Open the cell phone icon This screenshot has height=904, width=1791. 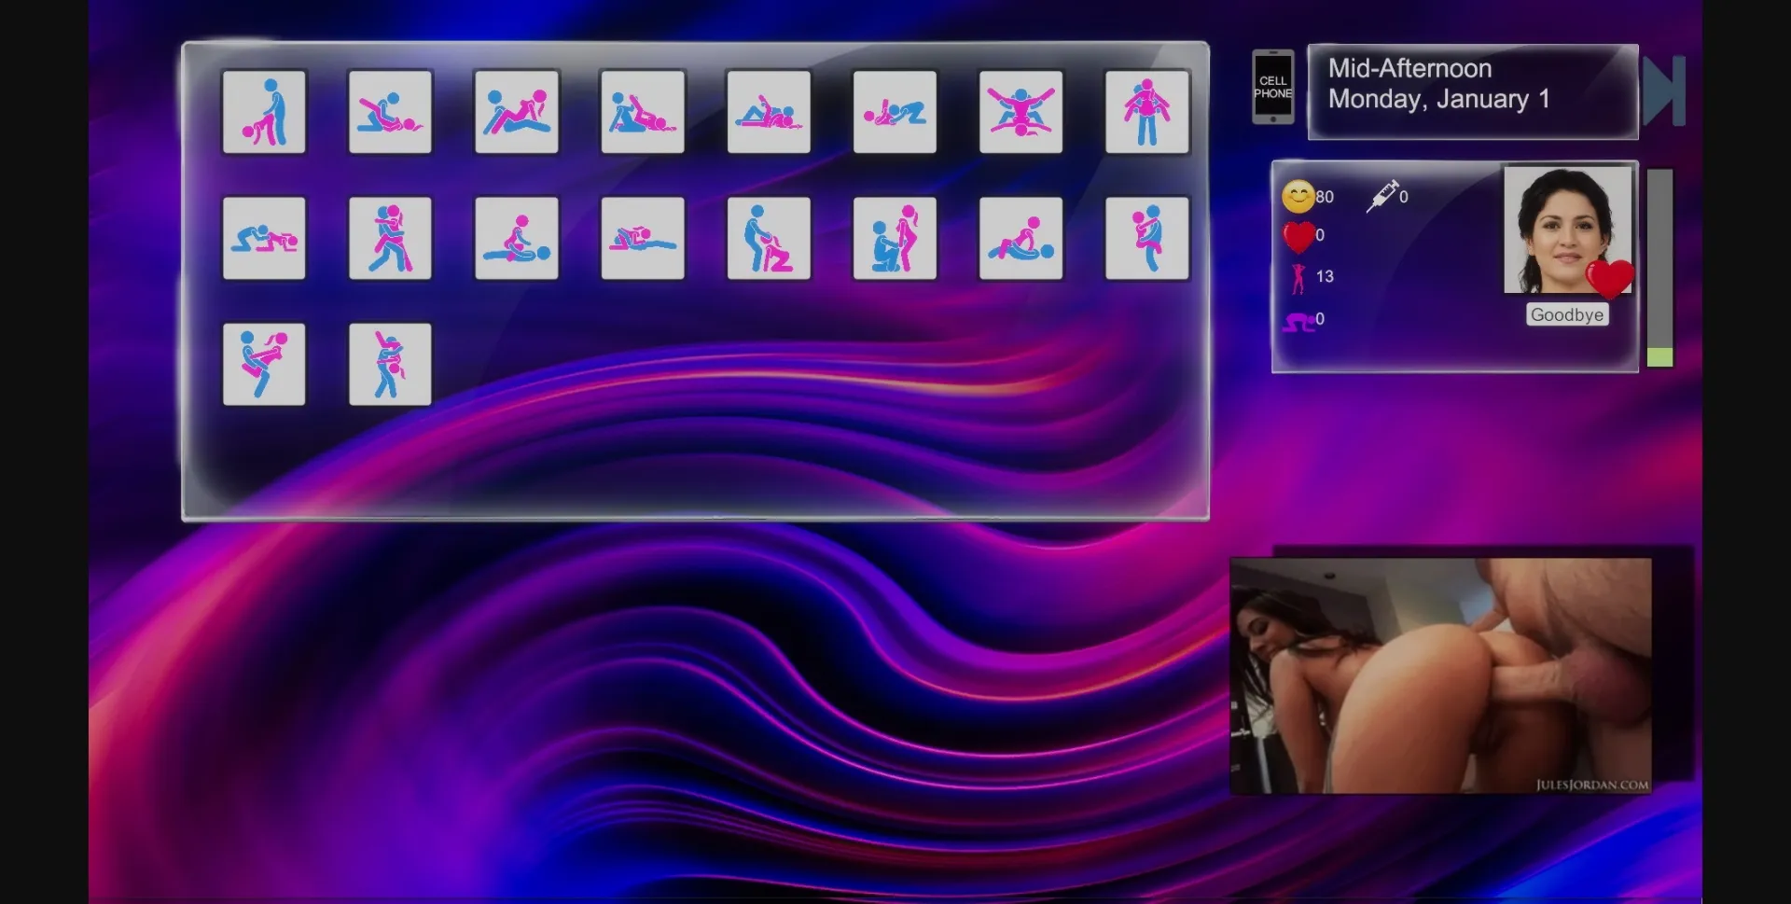(1272, 87)
